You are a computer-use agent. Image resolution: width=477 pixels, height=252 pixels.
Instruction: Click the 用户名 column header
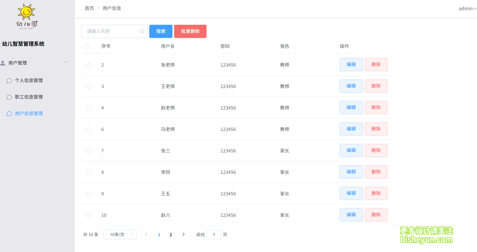pos(168,46)
